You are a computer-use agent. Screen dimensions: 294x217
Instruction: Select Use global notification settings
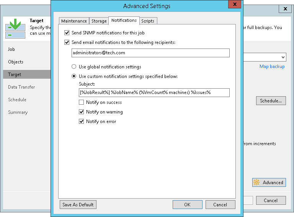74,66
